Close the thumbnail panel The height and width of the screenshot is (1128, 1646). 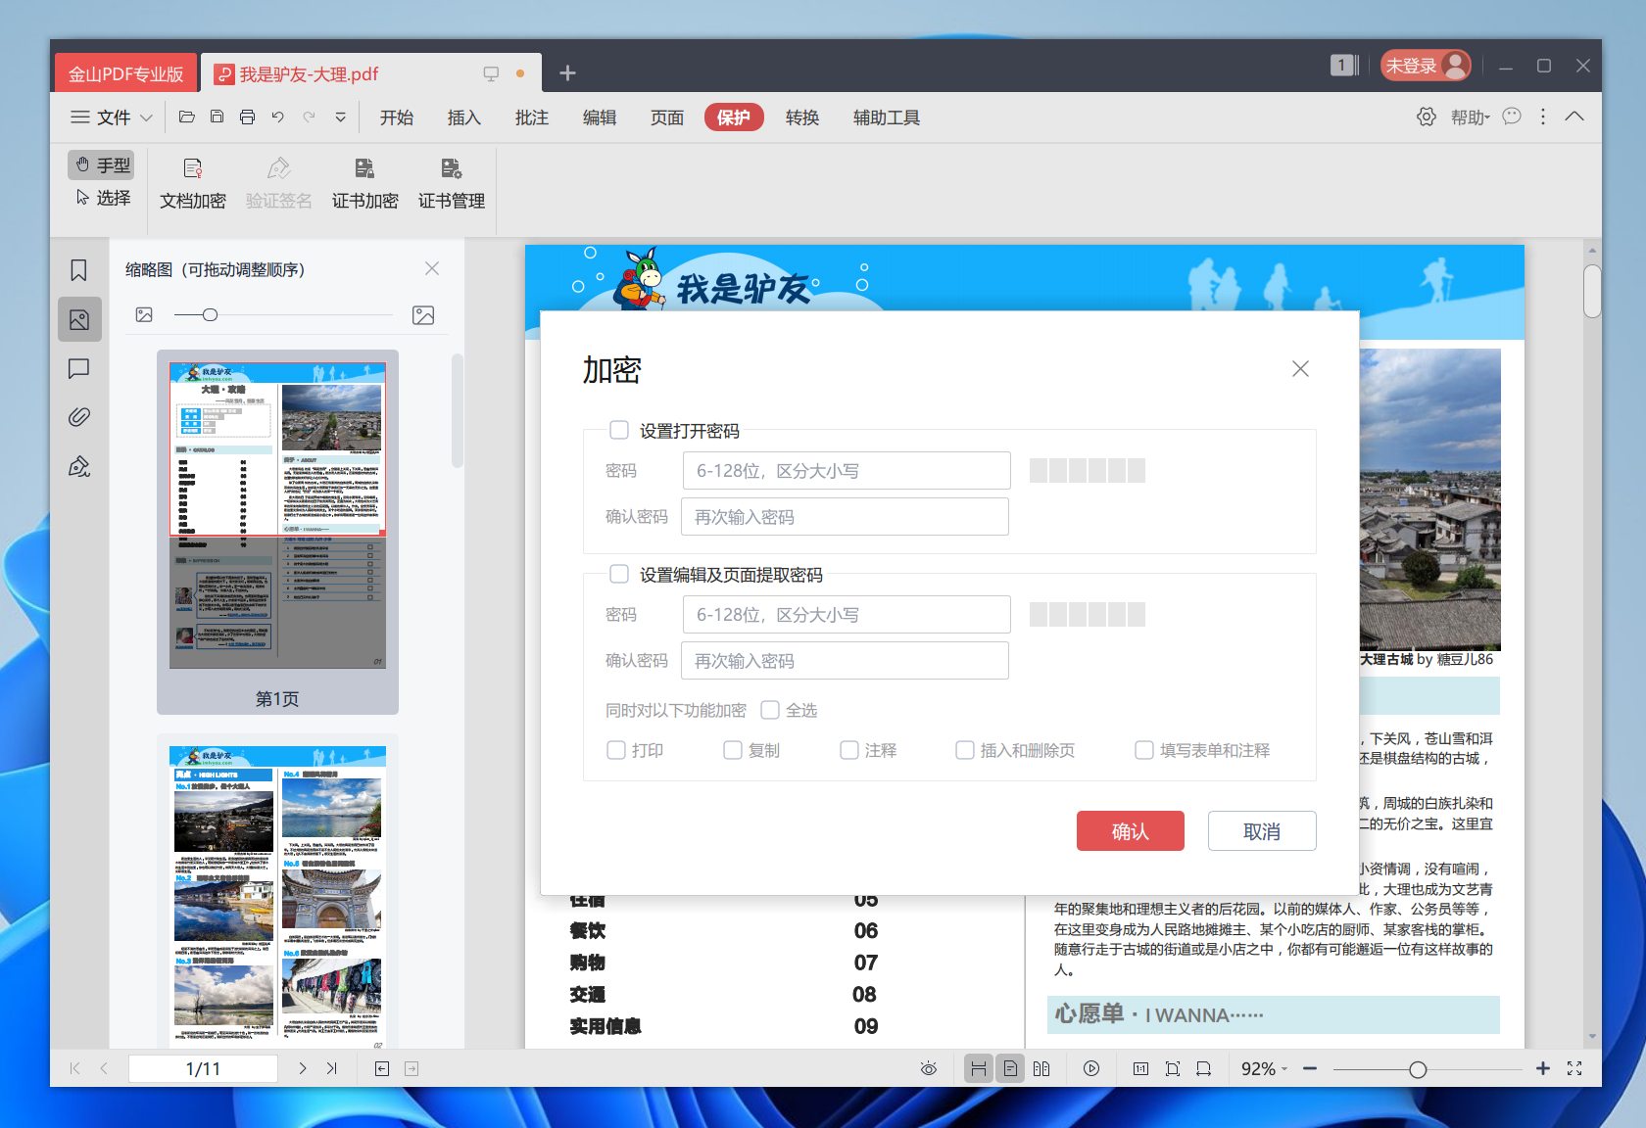coord(432,268)
